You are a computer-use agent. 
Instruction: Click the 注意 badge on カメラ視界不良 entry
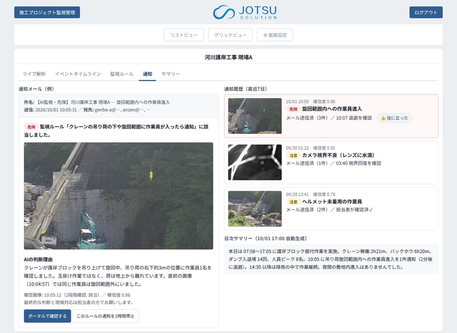click(293, 155)
